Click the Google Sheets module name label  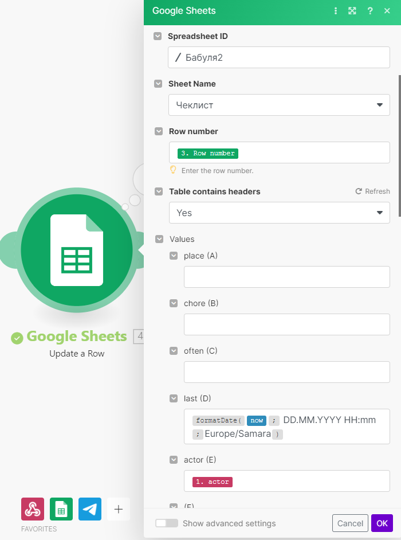click(x=77, y=336)
